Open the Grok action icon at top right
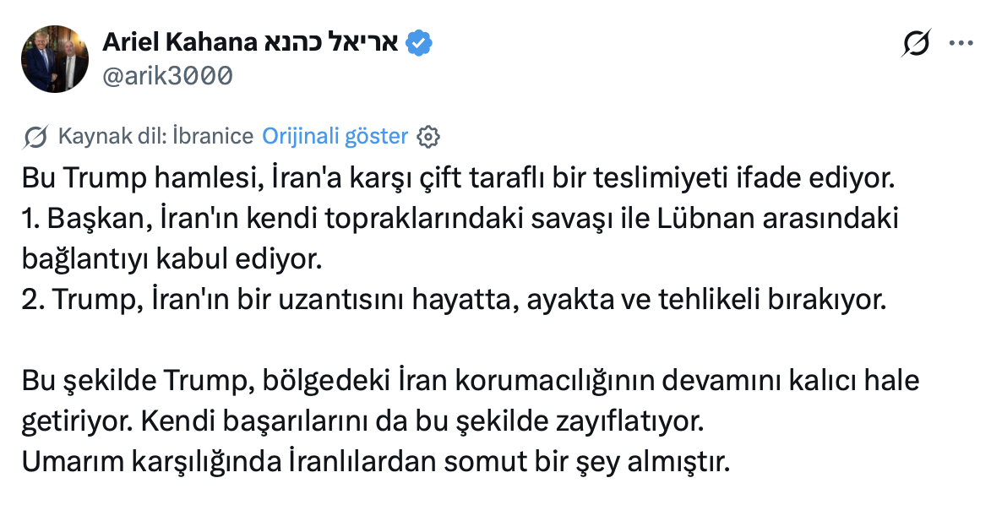The image size is (1002, 505). pyautogui.click(x=916, y=44)
